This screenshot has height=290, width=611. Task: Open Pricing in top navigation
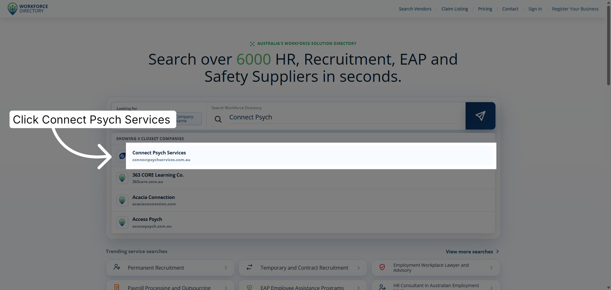point(485,9)
